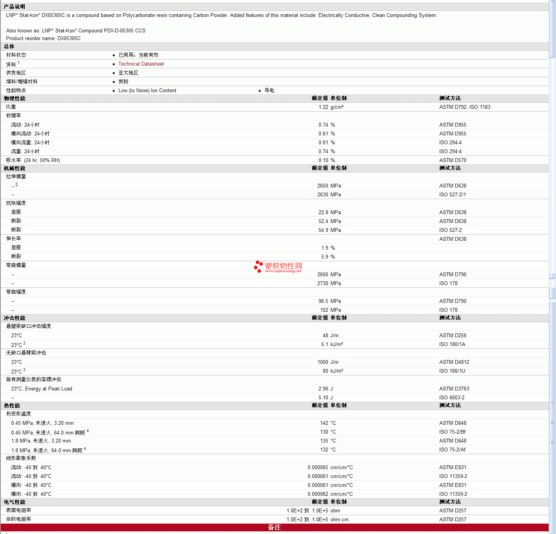Click the 54.9 MPa break strength value
The width and height of the screenshot is (556, 534).
click(330, 230)
